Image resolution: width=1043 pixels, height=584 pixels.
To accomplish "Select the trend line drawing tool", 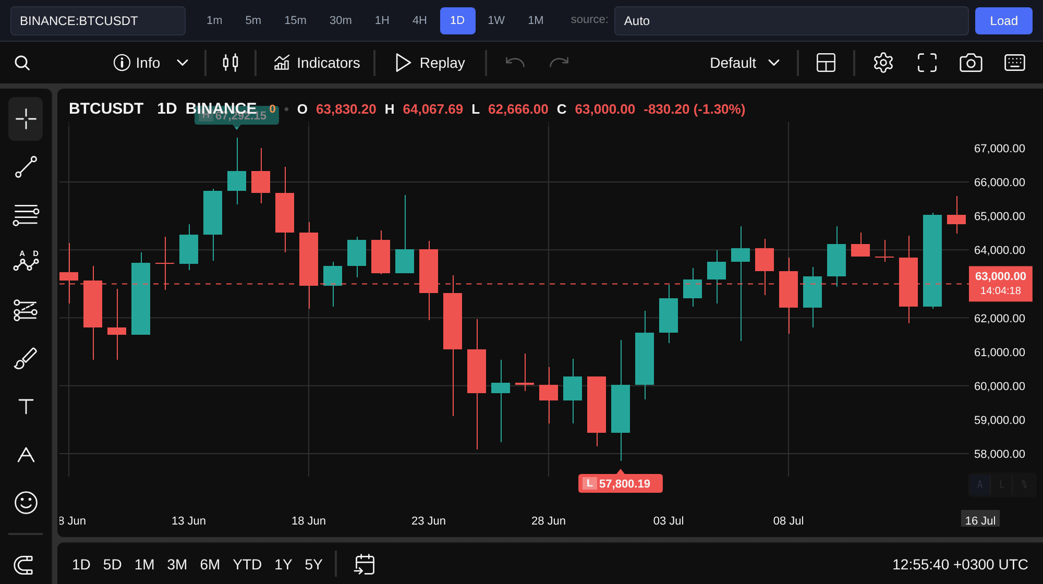I will [x=26, y=167].
